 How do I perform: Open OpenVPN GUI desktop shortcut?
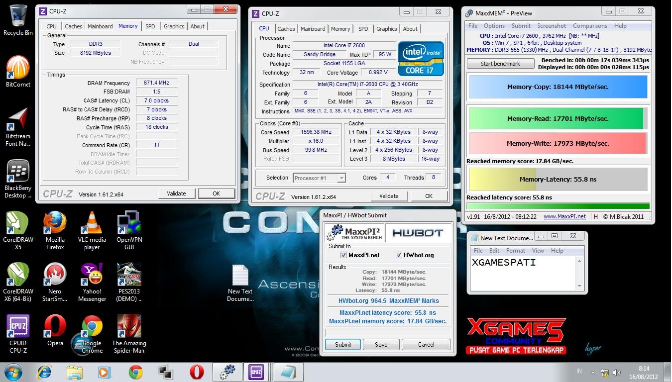(129, 230)
